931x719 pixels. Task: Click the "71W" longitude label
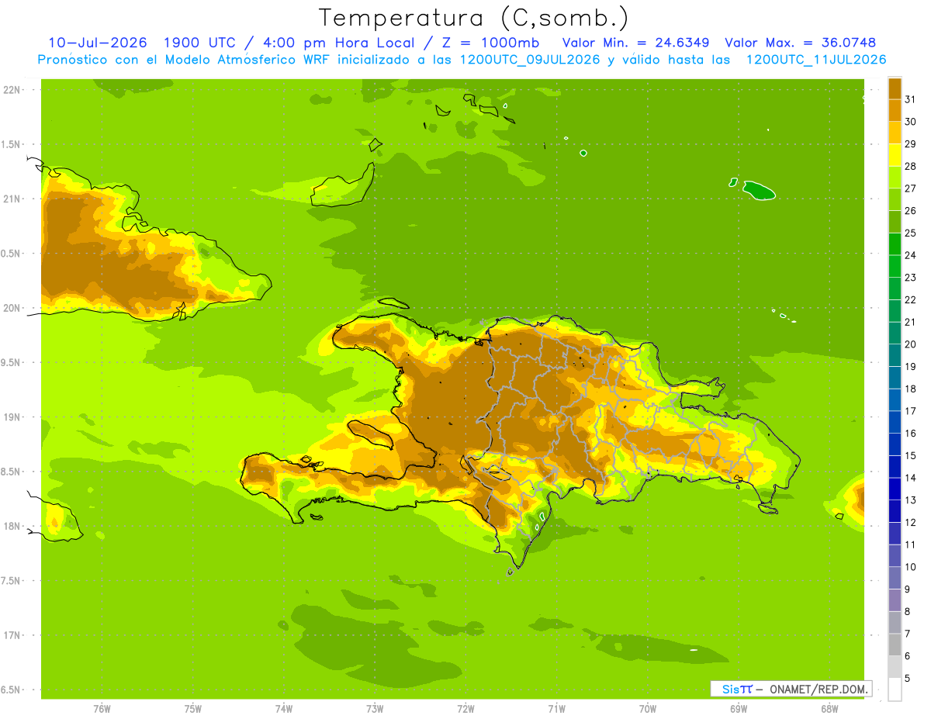click(x=556, y=709)
